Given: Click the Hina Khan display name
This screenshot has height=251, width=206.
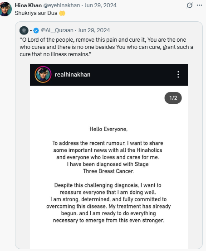Looking at the screenshot, I should click(x=28, y=5).
